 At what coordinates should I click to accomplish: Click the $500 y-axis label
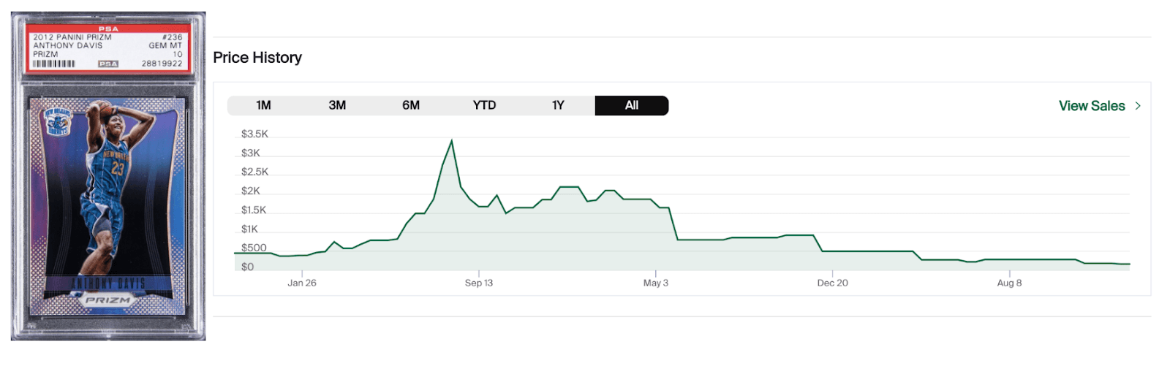point(254,248)
